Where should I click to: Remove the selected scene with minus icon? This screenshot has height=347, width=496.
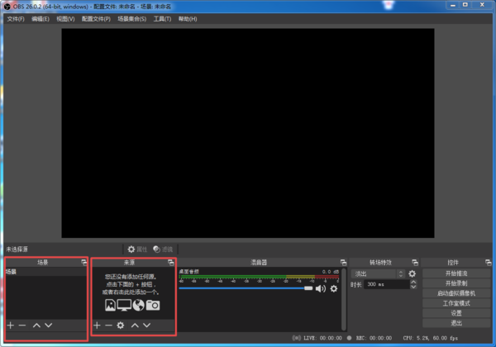pyautogui.click(x=22, y=326)
